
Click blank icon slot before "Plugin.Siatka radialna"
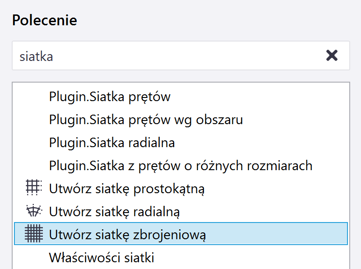tap(34, 143)
